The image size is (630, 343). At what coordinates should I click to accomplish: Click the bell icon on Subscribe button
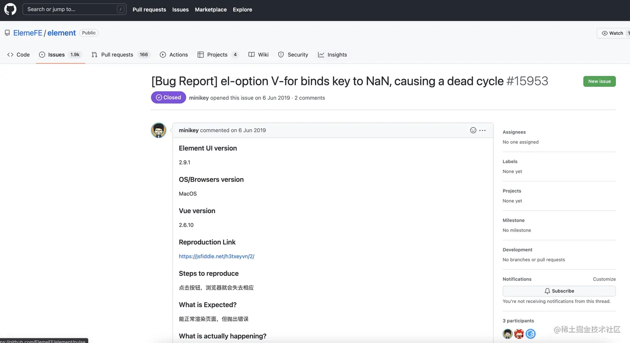click(x=547, y=291)
